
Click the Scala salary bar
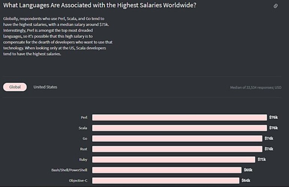(x=179, y=128)
